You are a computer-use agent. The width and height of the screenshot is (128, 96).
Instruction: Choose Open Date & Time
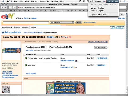point(99,15)
